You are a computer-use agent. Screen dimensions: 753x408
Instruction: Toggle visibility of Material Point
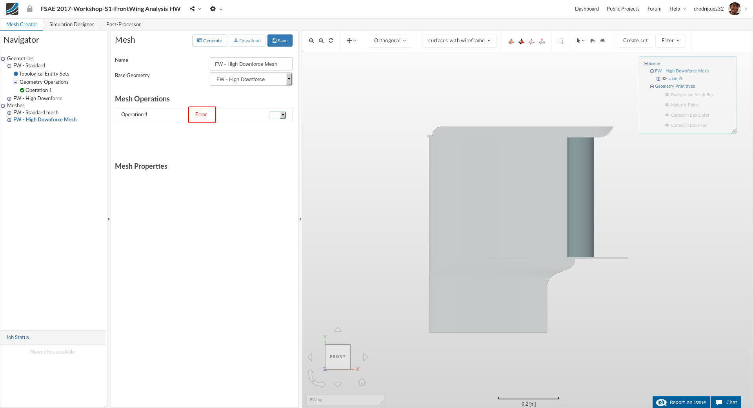click(x=667, y=105)
